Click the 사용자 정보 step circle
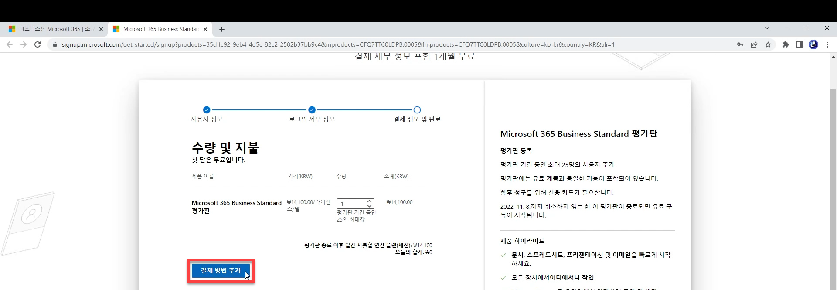 tap(207, 110)
